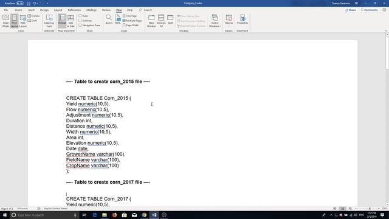Click the zoom out minus button
Viewport: 389px width, 219px height.
[356, 209]
